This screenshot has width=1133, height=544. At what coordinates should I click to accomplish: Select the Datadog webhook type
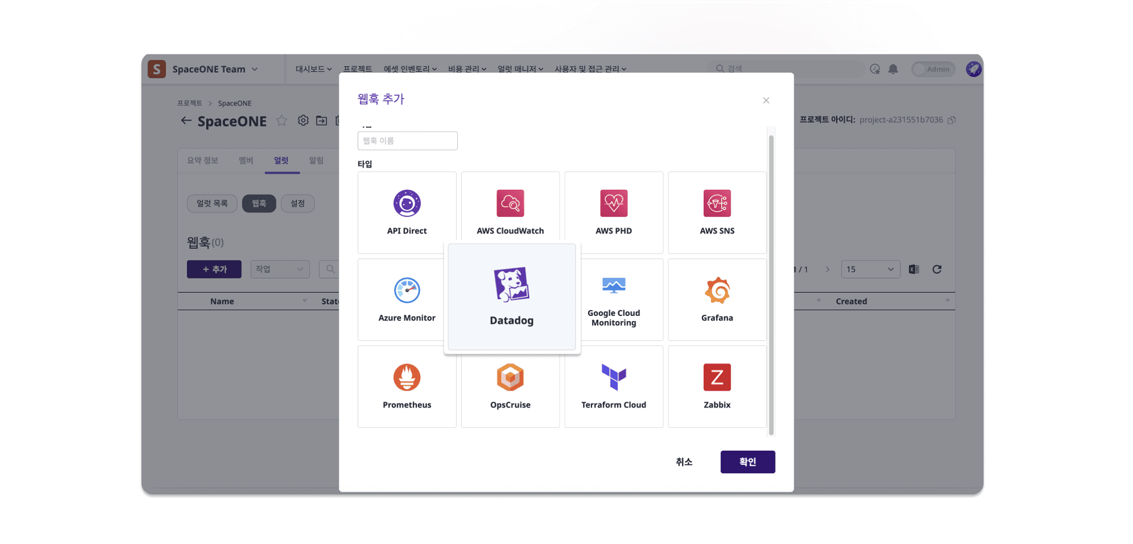[x=512, y=297]
